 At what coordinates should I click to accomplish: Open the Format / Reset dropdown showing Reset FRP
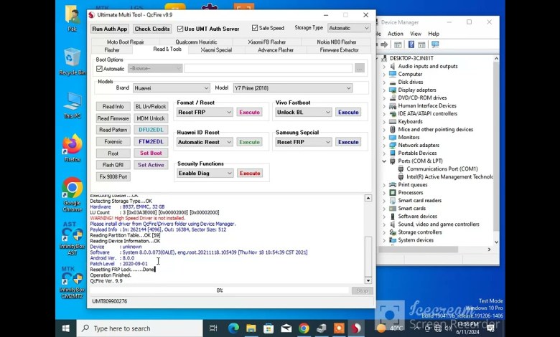[x=205, y=113]
